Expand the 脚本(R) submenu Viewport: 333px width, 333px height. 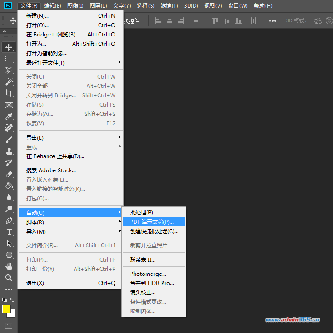tap(71, 222)
